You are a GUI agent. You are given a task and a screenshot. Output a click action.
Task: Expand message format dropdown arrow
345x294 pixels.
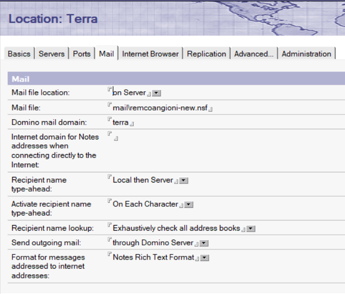[205, 258]
